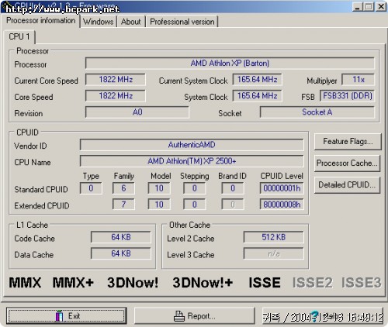Click the Standard CPUID row label
388x327 pixels.
tap(41, 189)
